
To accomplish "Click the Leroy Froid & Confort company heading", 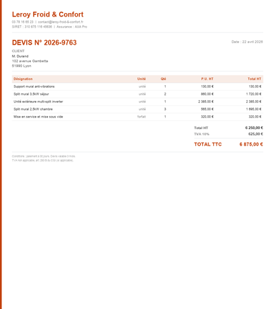I will (x=47, y=14).
